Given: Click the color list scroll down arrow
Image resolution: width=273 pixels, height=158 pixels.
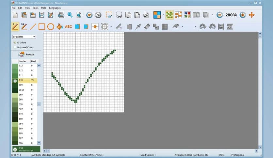Looking at the screenshot, I should (x=39, y=143).
